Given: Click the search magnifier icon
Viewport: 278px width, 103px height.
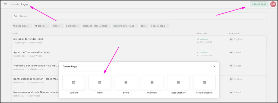Looking at the screenshot, I should tap(16, 16).
